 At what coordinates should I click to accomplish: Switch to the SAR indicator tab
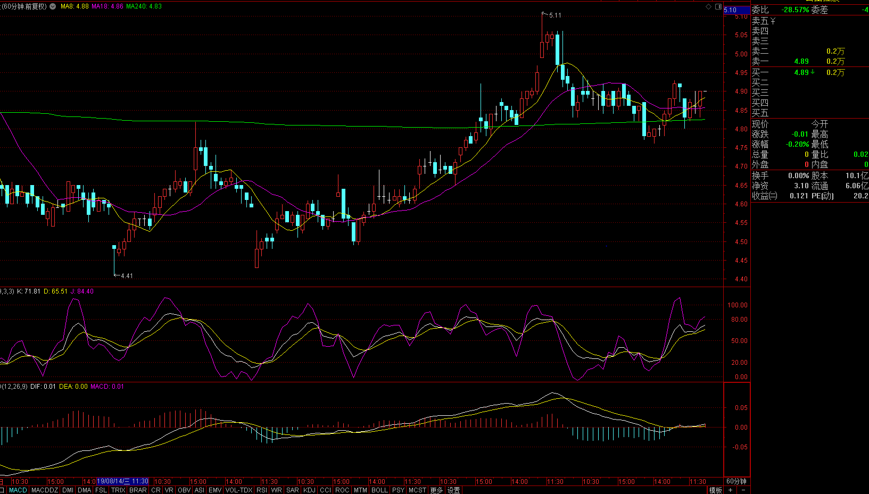point(292,490)
